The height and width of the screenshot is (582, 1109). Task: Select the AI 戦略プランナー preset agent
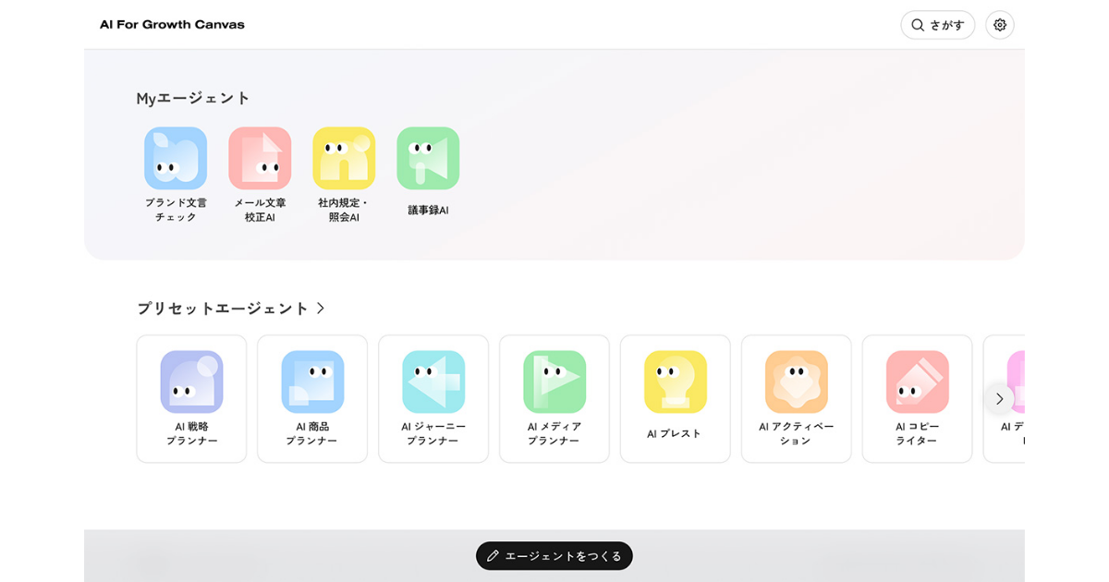(x=191, y=398)
